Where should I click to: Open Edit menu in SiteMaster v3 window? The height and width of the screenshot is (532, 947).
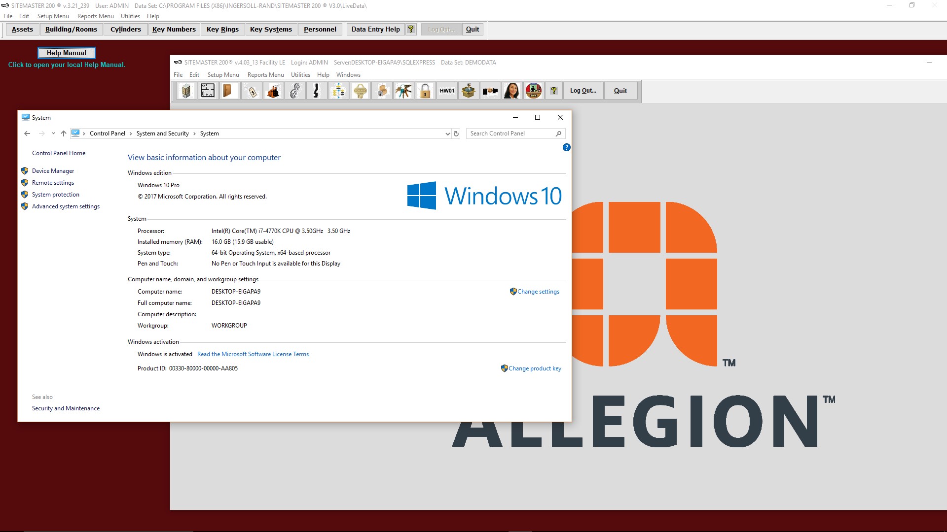coord(24,16)
